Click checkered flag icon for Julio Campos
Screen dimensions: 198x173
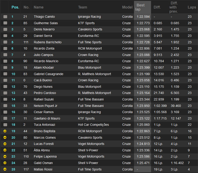pyautogui.click(x=5, y=55)
